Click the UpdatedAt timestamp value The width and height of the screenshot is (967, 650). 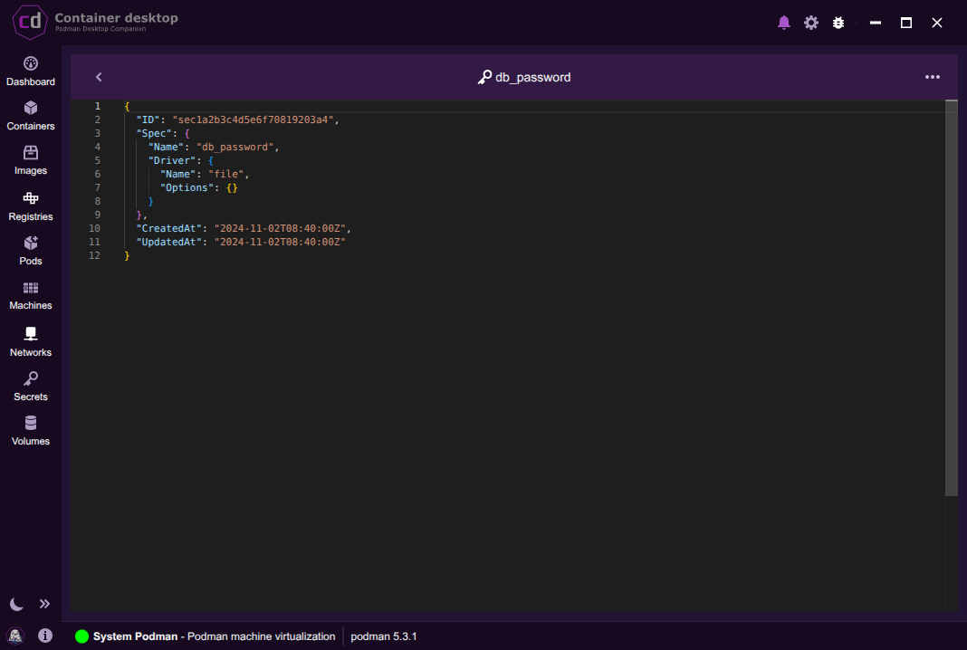point(280,242)
